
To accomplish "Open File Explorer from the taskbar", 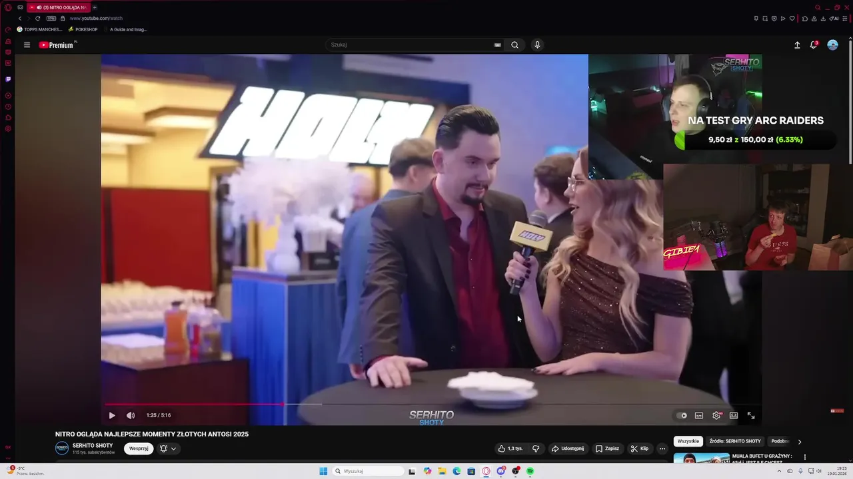I will pos(442,471).
